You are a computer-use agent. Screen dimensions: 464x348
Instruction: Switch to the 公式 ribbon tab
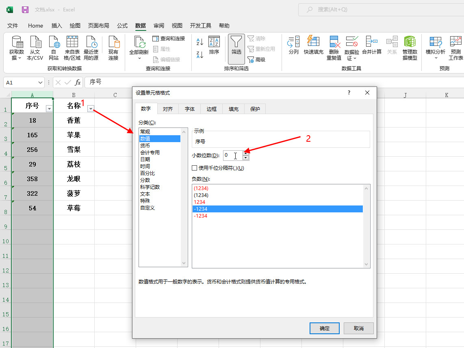click(x=122, y=26)
